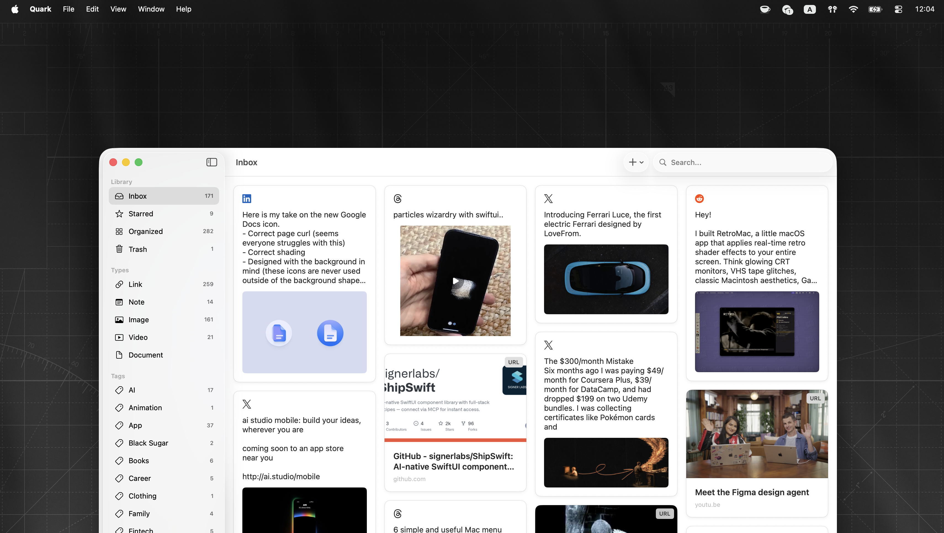Viewport: 944px width, 533px height.
Task: Select Inbox in the Library sidebar
Action: coord(164,196)
